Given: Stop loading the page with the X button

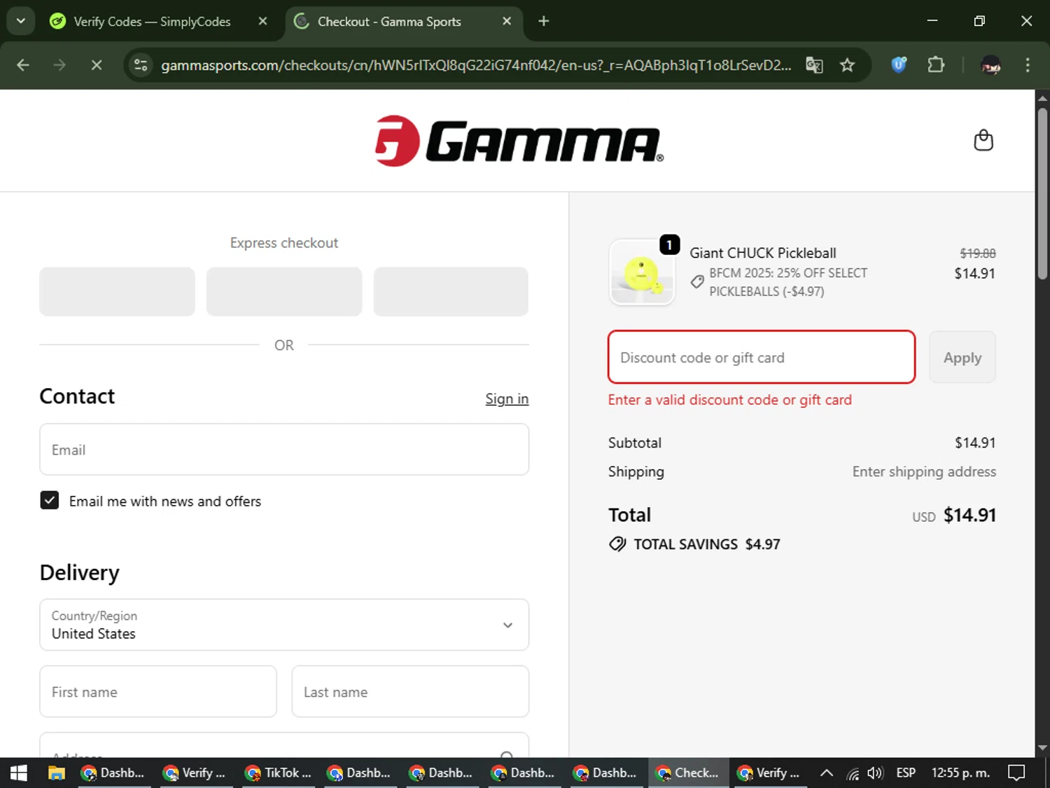Looking at the screenshot, I should point(97,65).
